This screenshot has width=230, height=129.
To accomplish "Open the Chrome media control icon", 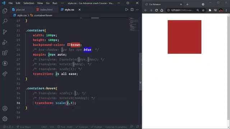I will 215,10.
